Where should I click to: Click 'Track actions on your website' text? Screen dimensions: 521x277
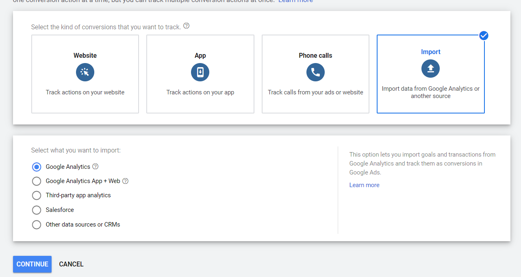click(85, 92)
